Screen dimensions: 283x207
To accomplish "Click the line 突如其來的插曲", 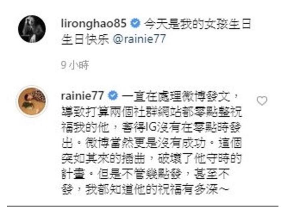I will (x=103, y=158).
